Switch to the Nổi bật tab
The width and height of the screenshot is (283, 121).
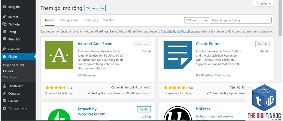coord(50,20)
